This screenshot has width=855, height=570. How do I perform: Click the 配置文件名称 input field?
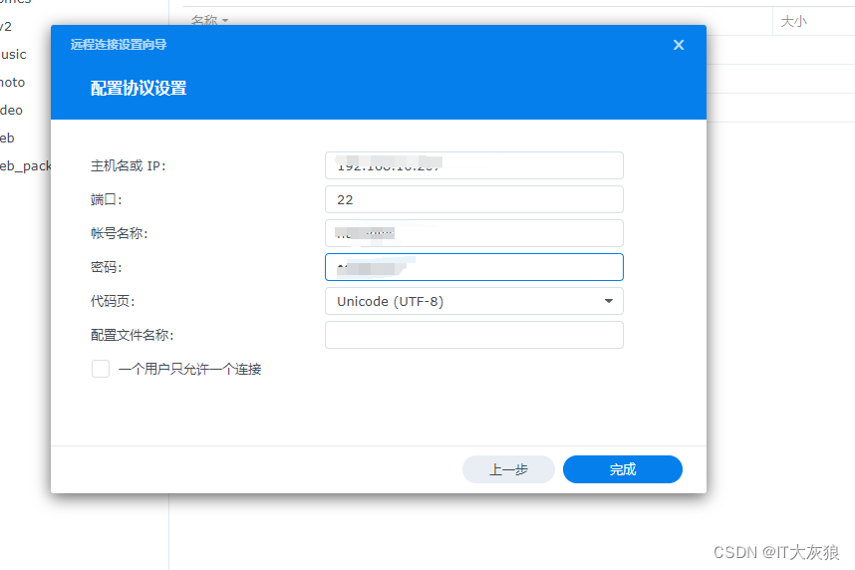474,335
